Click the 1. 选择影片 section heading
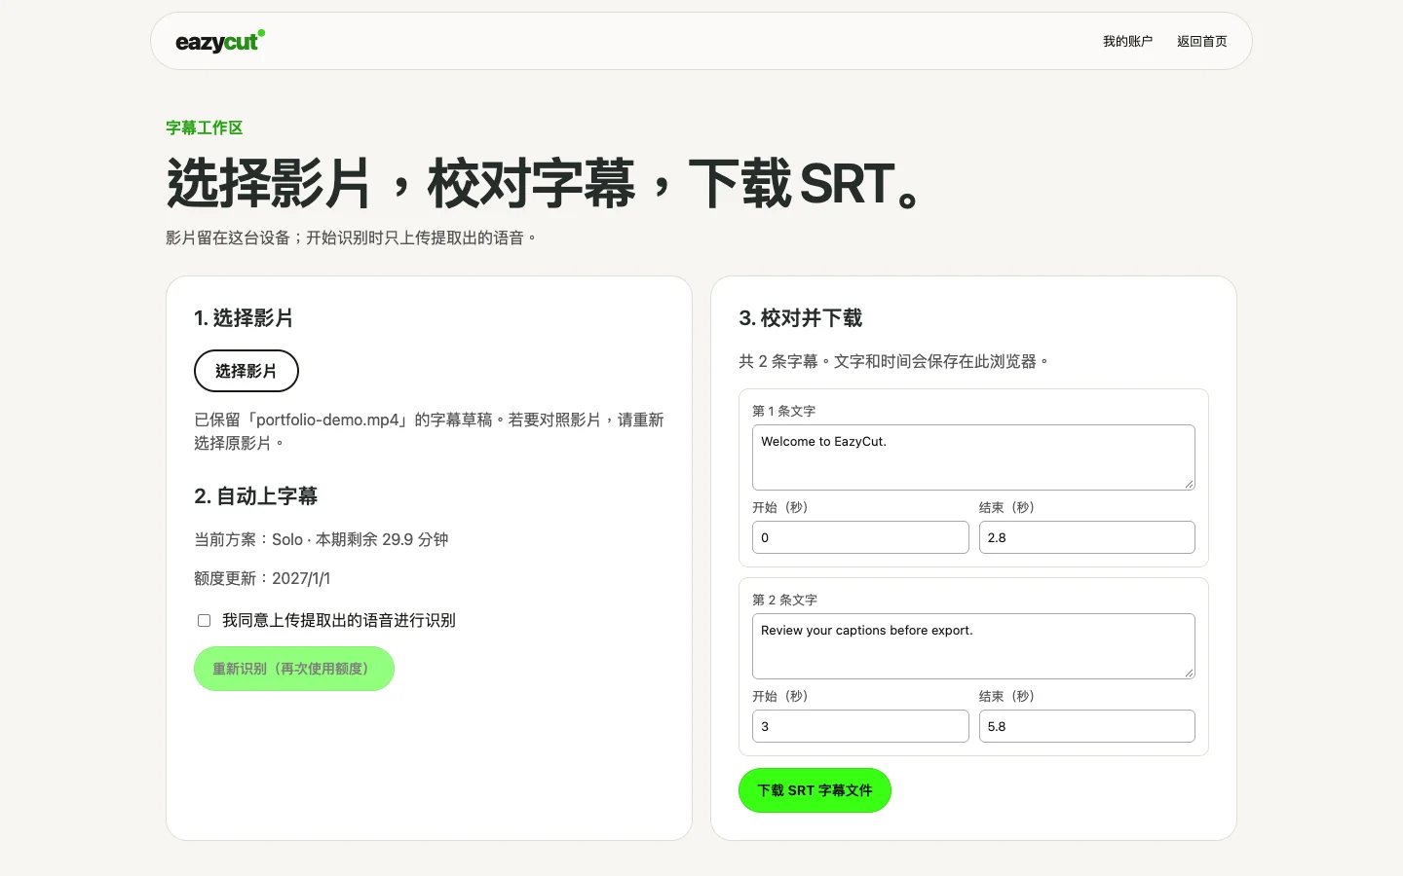Screen dimensions: 1403x876 coord(244,318)
